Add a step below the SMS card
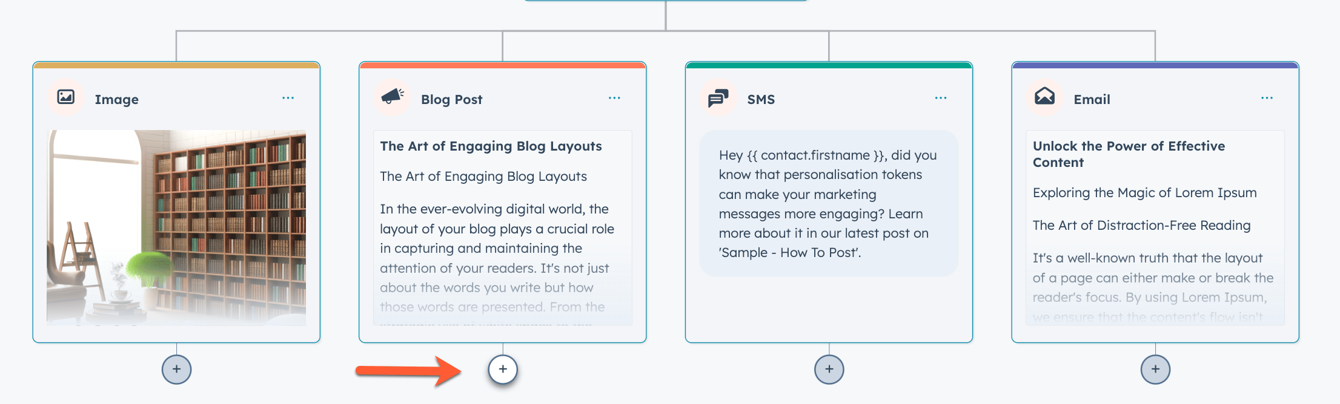Image resolution: width=1340 pixels, height=404 pixels. click(x=829, y=370)
